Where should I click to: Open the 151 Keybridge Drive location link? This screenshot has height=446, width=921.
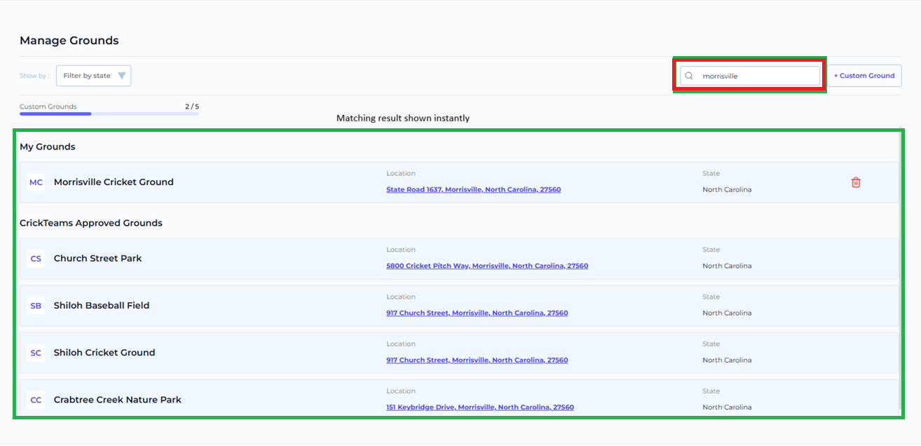pyautogui.click(x=480, y=407)
